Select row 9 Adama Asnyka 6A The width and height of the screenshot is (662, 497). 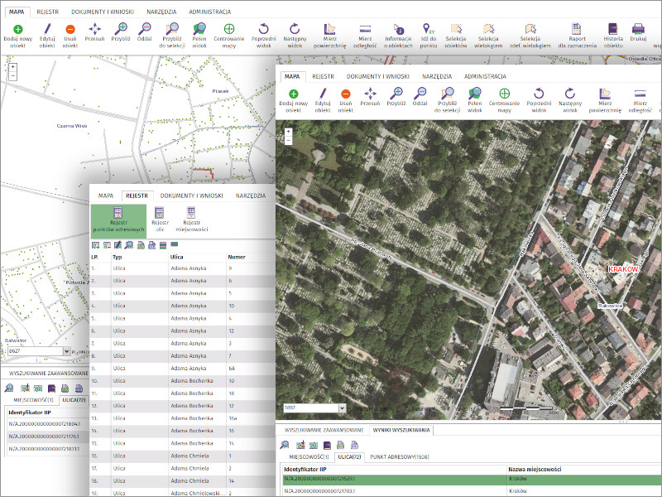182,369
